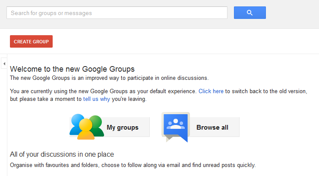Click the 'All of your discussions in one place' heading

(62, 154)
